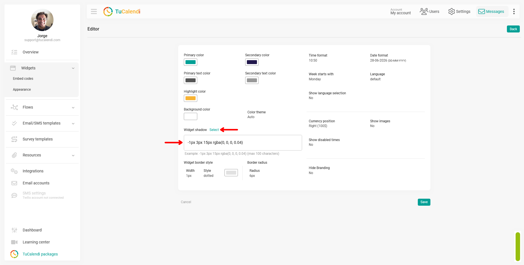Click the Integrations gears icon
Screen dimensions: 524x265
pos(14,171)
